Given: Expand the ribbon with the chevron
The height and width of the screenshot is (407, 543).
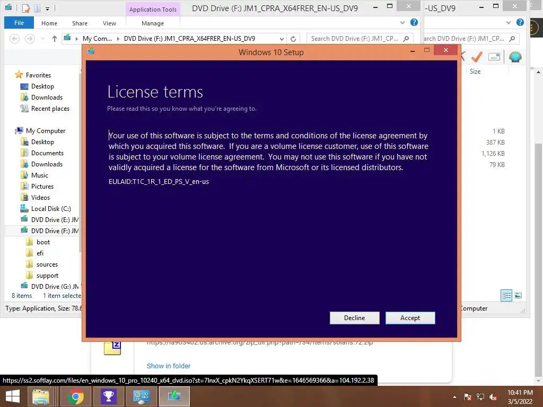Looking at the screenshot, I should (x=402, y=22).
